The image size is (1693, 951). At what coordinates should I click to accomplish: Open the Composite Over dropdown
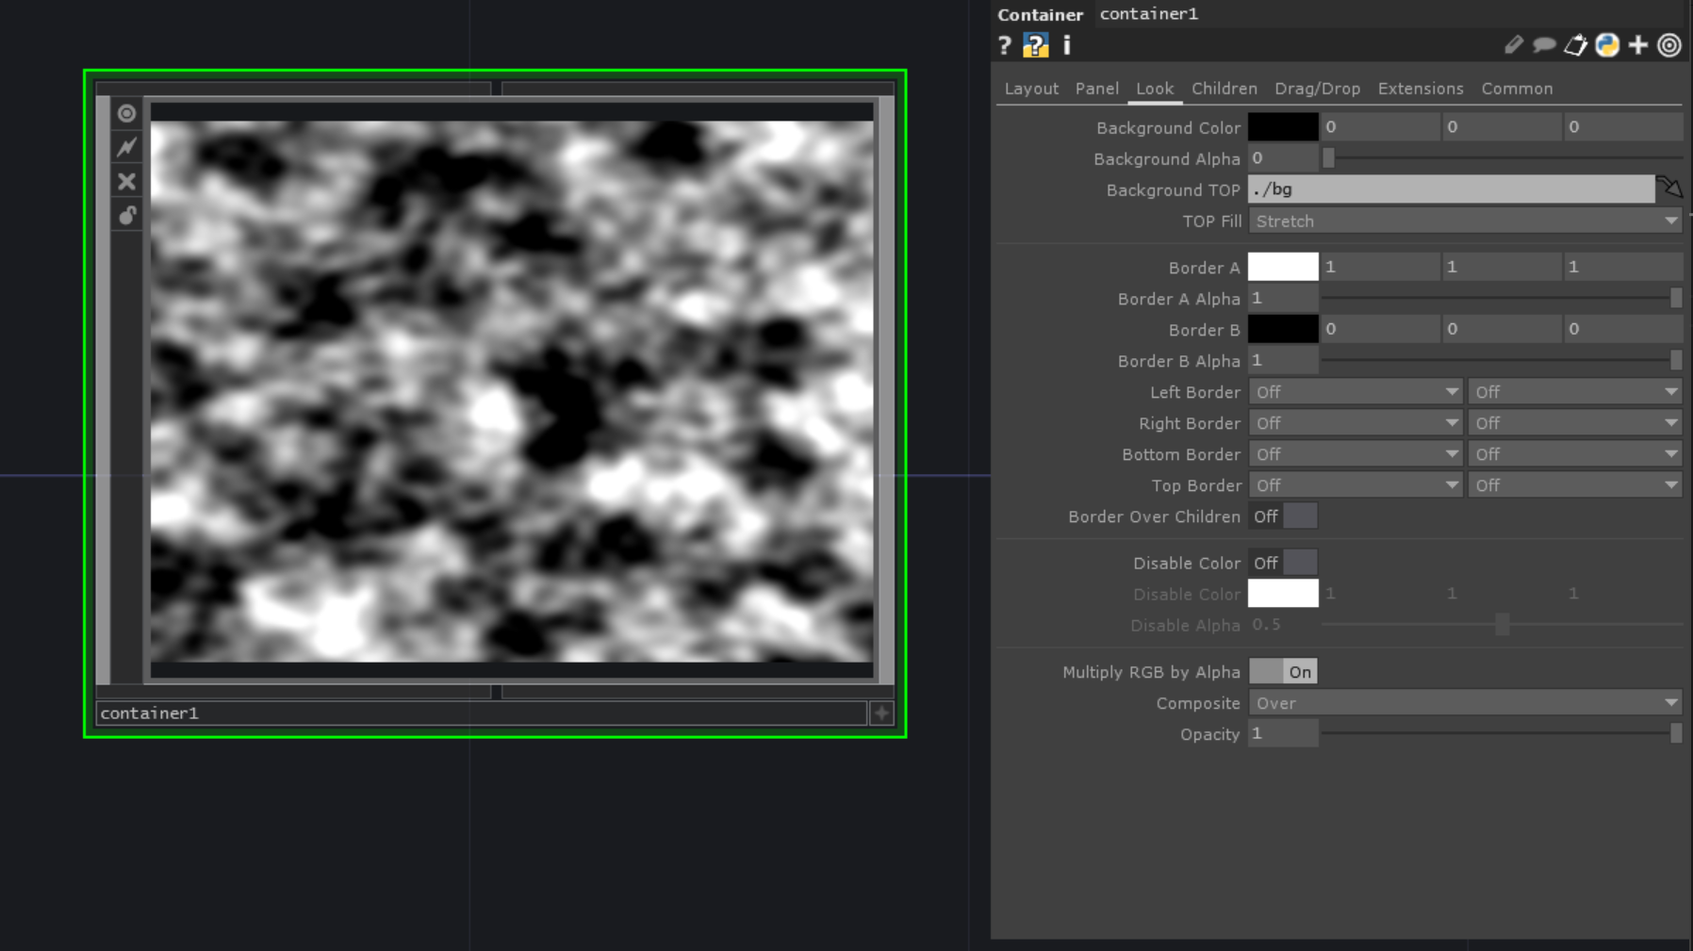1465,703
